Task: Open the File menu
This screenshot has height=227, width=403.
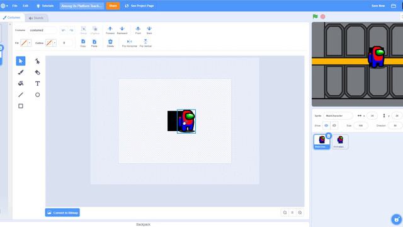Action: coord(15,6)
